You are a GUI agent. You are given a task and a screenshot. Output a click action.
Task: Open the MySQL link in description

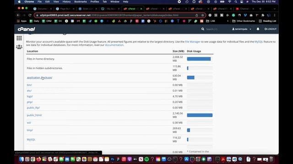tap(259, 41)
